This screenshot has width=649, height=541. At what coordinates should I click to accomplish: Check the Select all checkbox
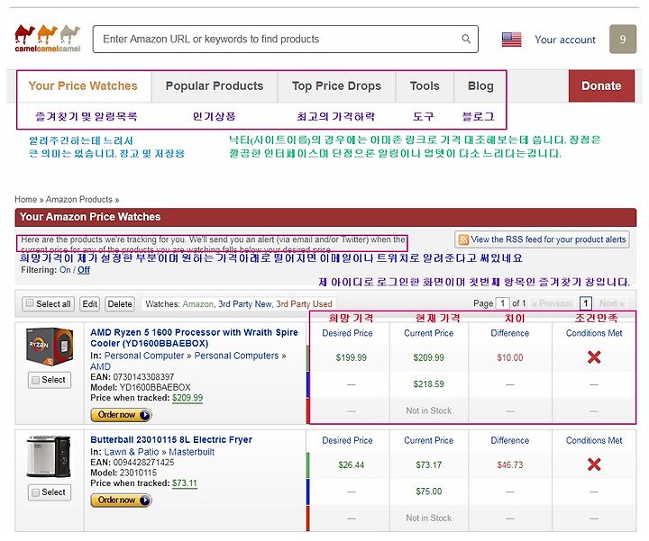point(30,303)
